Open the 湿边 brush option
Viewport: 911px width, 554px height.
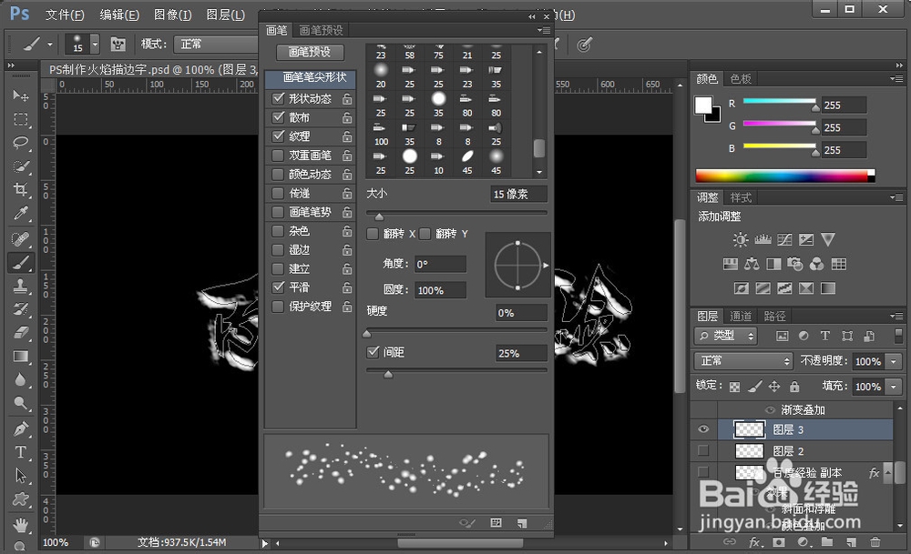(x=299, y=249)
